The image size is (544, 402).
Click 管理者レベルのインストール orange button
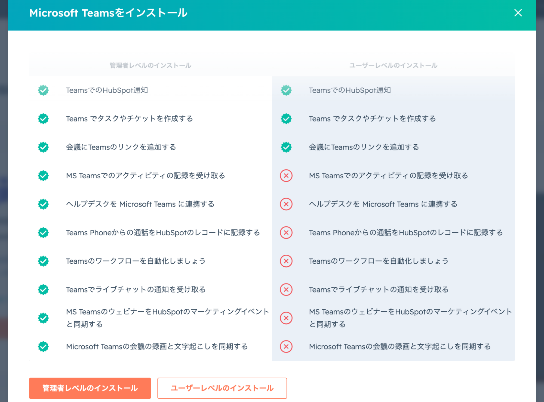point(90,388)
